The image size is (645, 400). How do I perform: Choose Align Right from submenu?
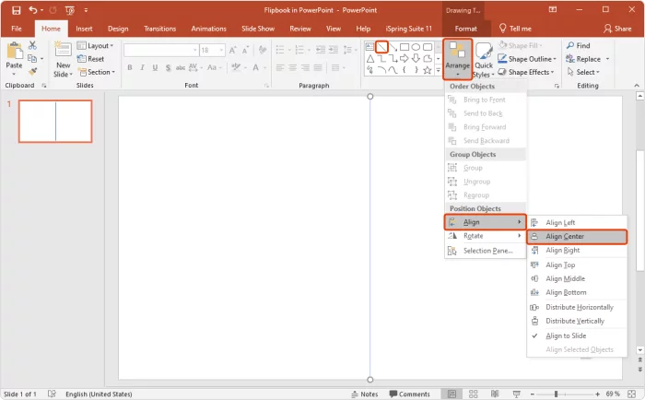[x=577, y=250]
